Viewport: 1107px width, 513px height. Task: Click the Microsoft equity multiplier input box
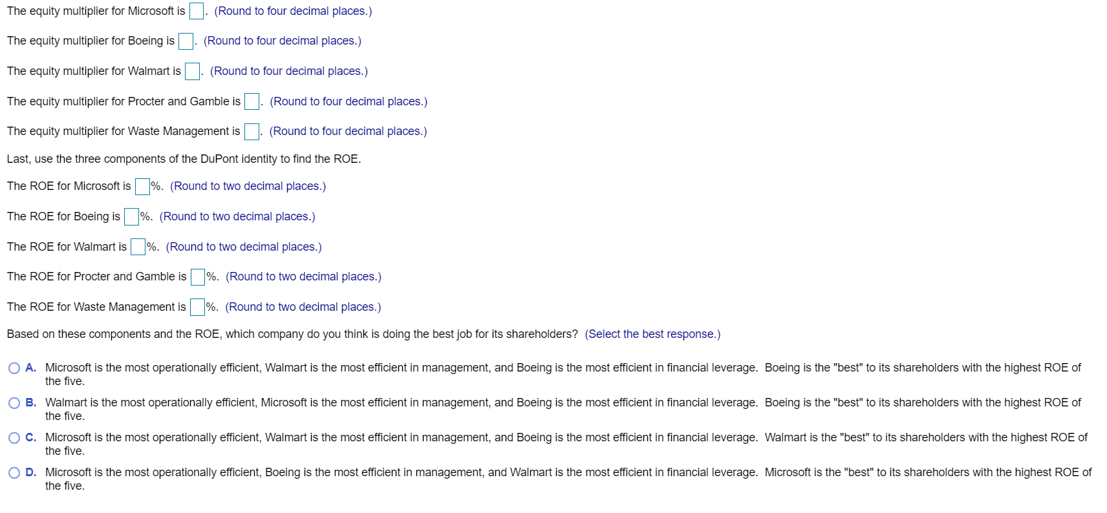(x=195, y=10)
